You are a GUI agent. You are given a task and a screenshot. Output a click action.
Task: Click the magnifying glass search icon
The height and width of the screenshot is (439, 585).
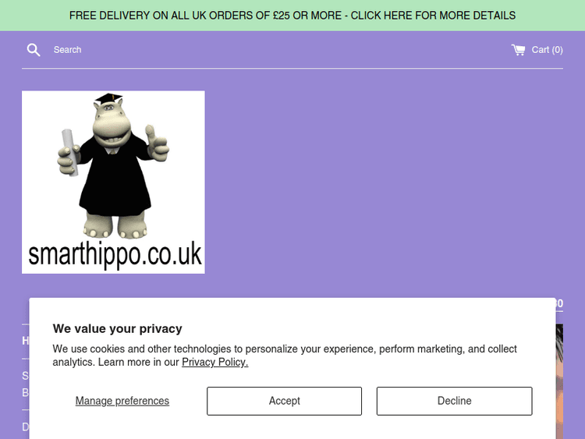34,50
